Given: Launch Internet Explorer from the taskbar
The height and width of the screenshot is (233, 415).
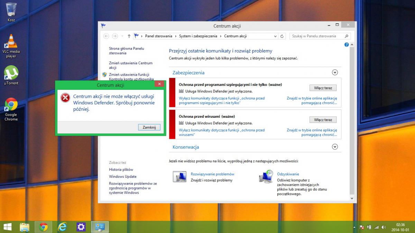Looking at the screenshot, I should coord(62,227).
